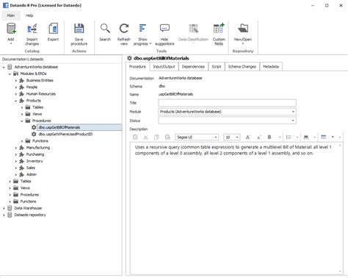This screenshot has width=348, height=278.
Task: Select the Purchasing module
Action: (35, 154)
